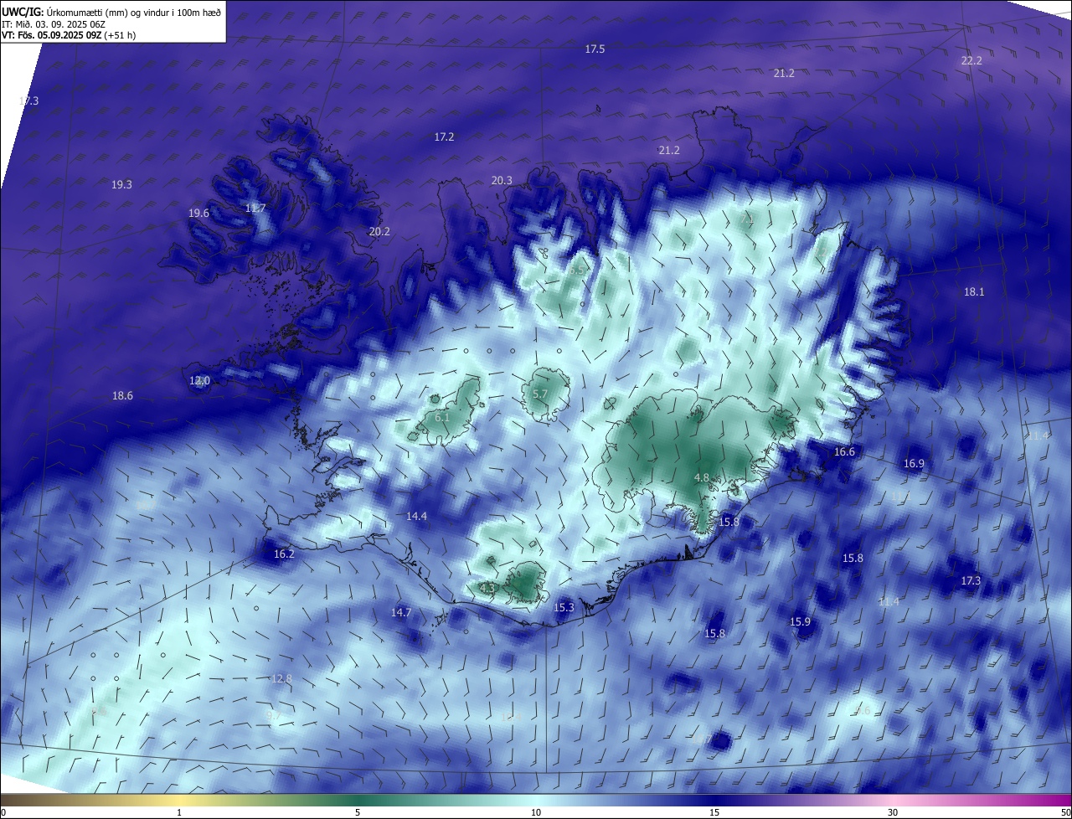Click the value label 16.2 on the map
Image resolution: width=1072 pixels, height=819 pixels.
pos(284,554)
